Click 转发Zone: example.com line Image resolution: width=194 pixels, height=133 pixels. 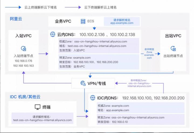pos(75,58)
